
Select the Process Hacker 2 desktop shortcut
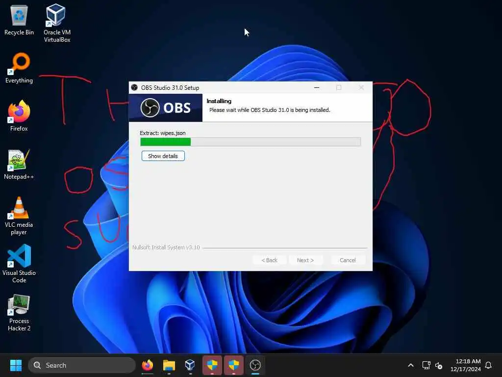point(19,313)
